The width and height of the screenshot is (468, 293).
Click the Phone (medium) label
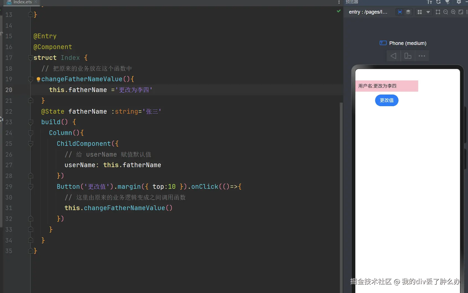coord(408,43)
